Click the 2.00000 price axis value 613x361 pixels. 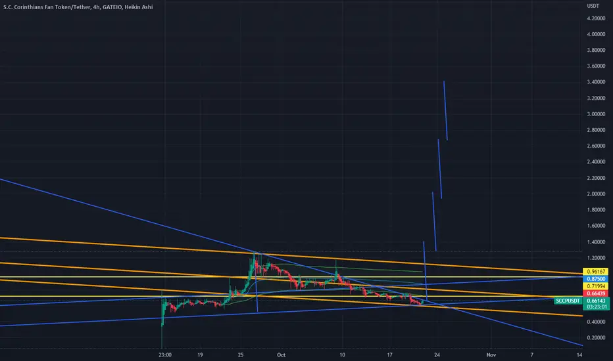tap(596, 194)
